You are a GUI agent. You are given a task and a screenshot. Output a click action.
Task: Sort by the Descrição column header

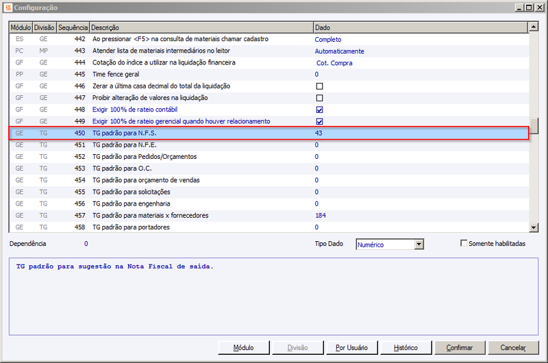[201, 27]
